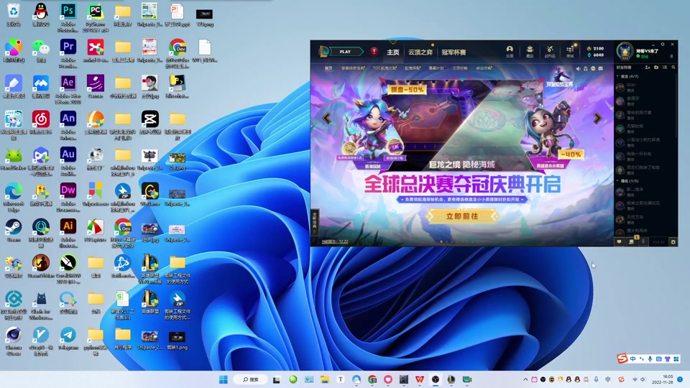The width and height of the screenshot is (690, 388).
Task: Open Adobe Photoshop desktop shortcut
Action: [68, 17]
